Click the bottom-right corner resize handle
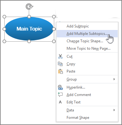 (54, 41)
